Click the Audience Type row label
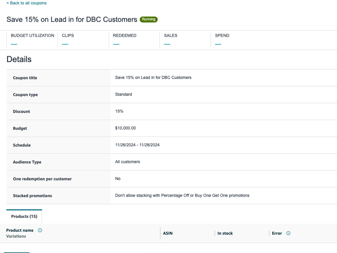The width and height of the screenshot is (337, 253). click(x=27, y=162)
